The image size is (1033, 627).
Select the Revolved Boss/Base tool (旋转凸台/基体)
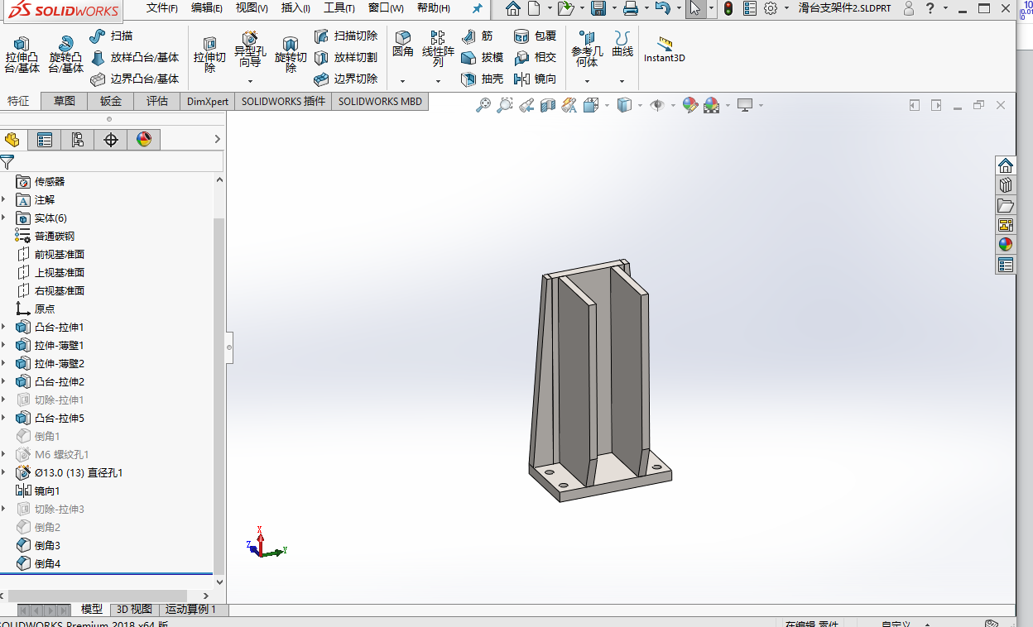(65, 55)
